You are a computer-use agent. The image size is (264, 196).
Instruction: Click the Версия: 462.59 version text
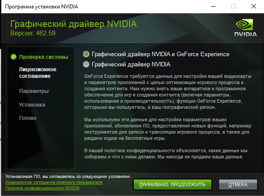point(33,33)
